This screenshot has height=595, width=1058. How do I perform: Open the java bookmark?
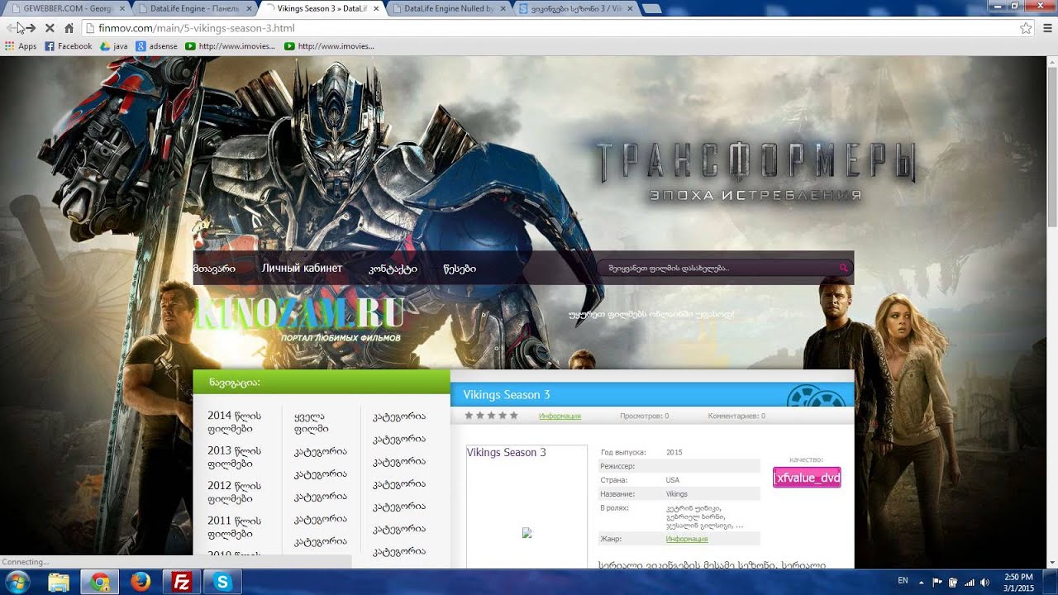pyautogui.click(x=114, y=46)
